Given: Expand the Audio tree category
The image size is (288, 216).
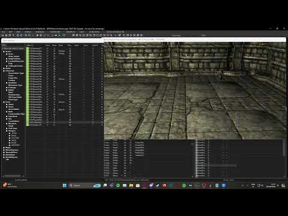Looking at the screenshot, I should [x=4, y=68].
